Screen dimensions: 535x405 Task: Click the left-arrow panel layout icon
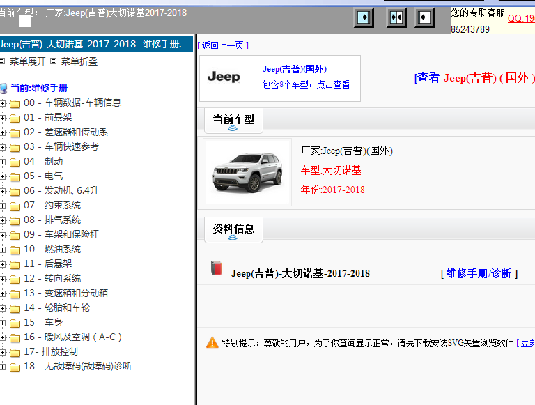pos(424,17)
